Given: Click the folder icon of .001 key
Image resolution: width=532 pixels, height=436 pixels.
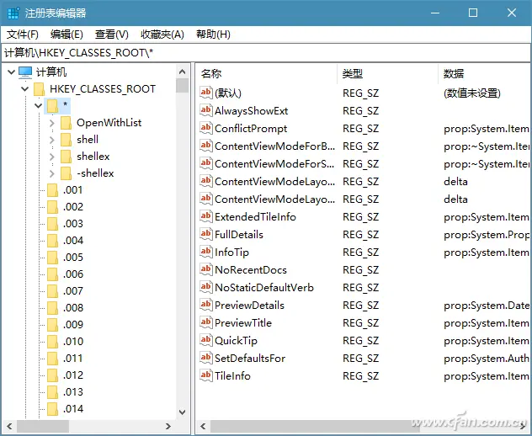Looking at the screenshot, I should coord(52,190).
